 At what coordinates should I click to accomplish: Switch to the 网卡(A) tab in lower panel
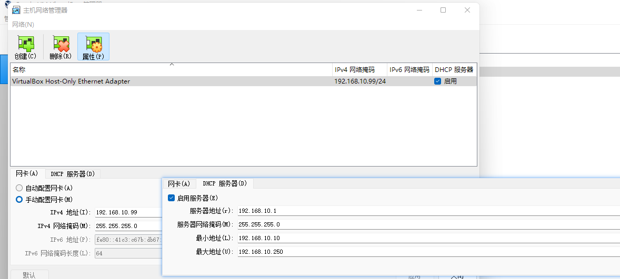pyautogui.click(x=27, y=173)
